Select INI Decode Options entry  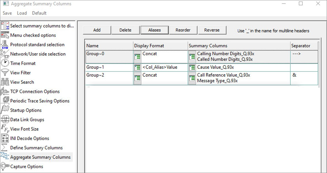click(x=29, y=138)
